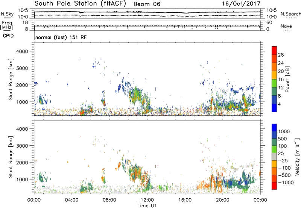Image resolution: width=301 pixels, height=208 pixels.
Task: Click the Power colorbar tick label '24'
Action: (281, 63)
